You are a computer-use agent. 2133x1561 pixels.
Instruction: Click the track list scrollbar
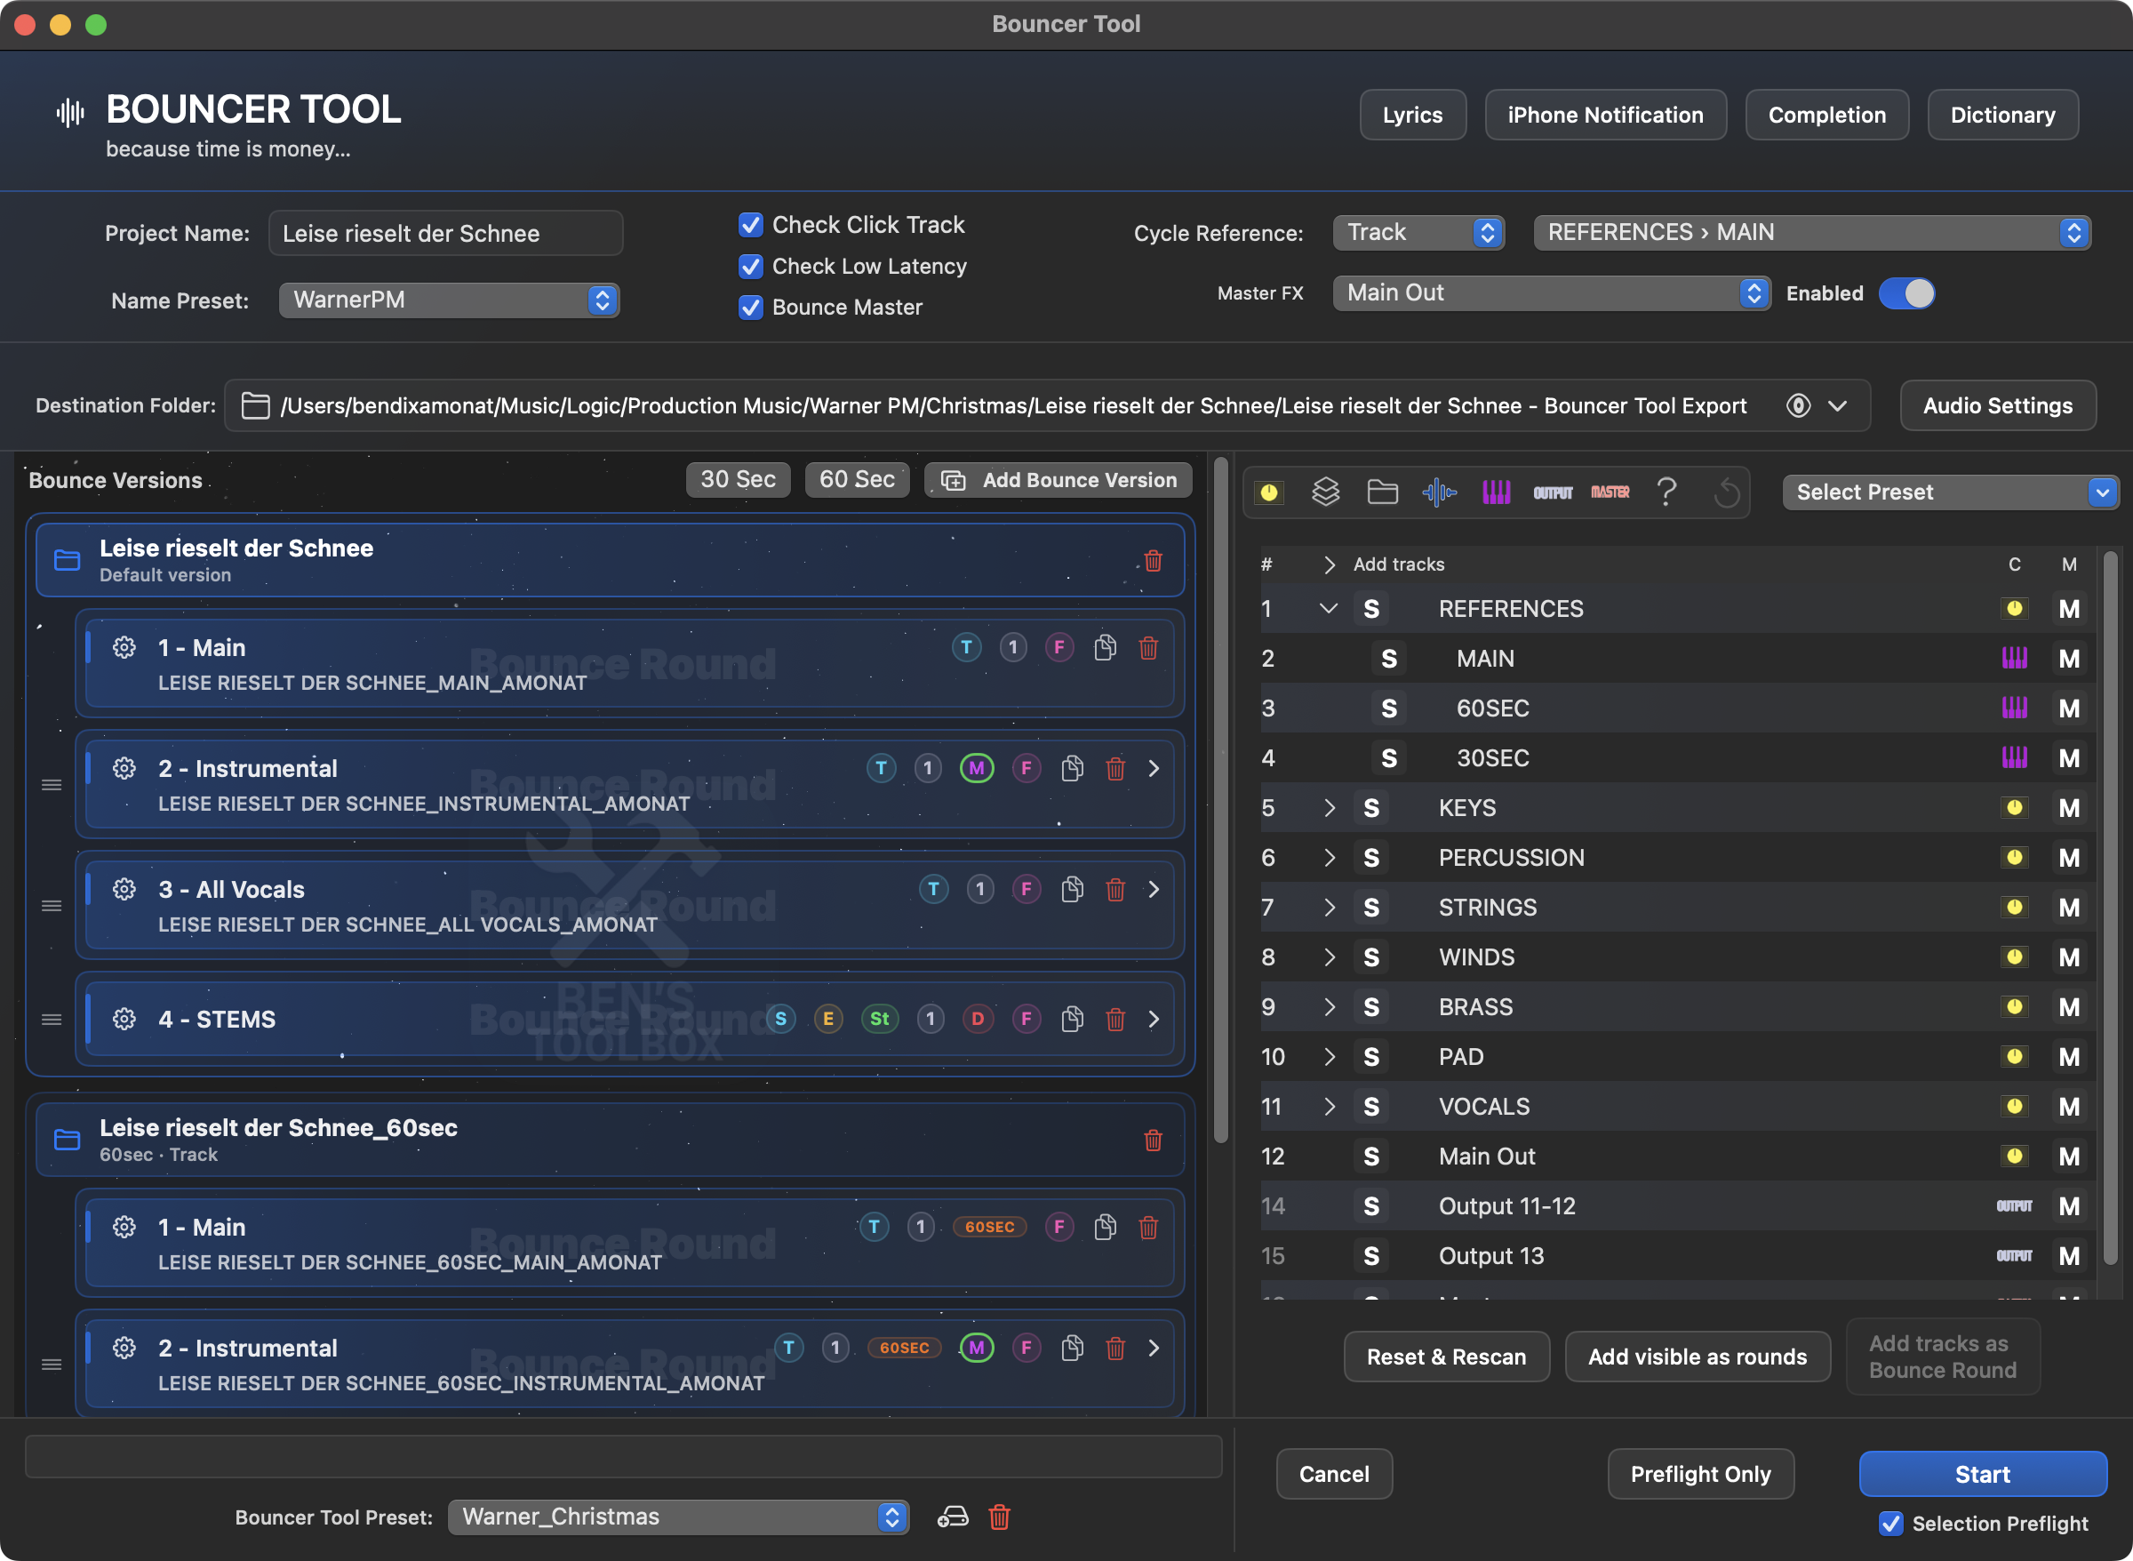coord(2110,907)
